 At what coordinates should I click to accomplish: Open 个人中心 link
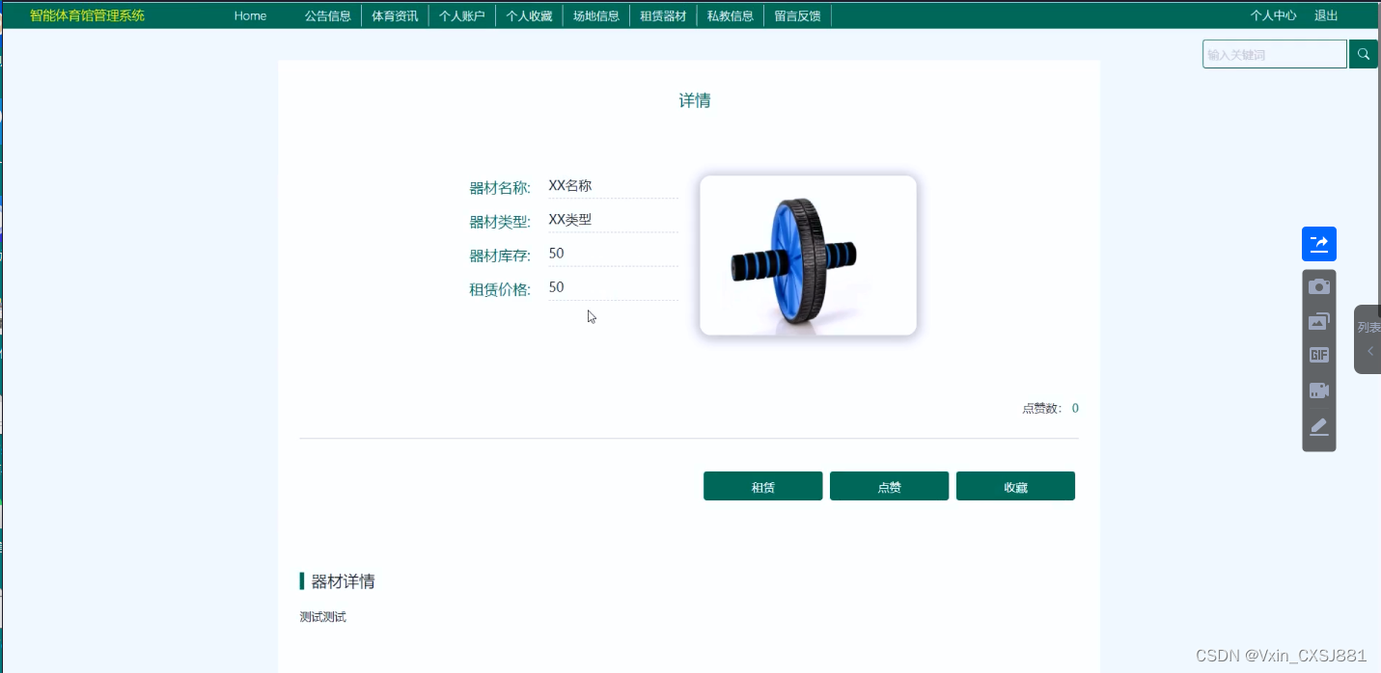tap(1274, 15)
